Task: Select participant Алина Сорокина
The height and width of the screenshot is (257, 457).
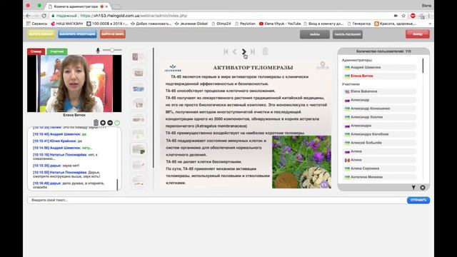Action: (x=379, y=168)
